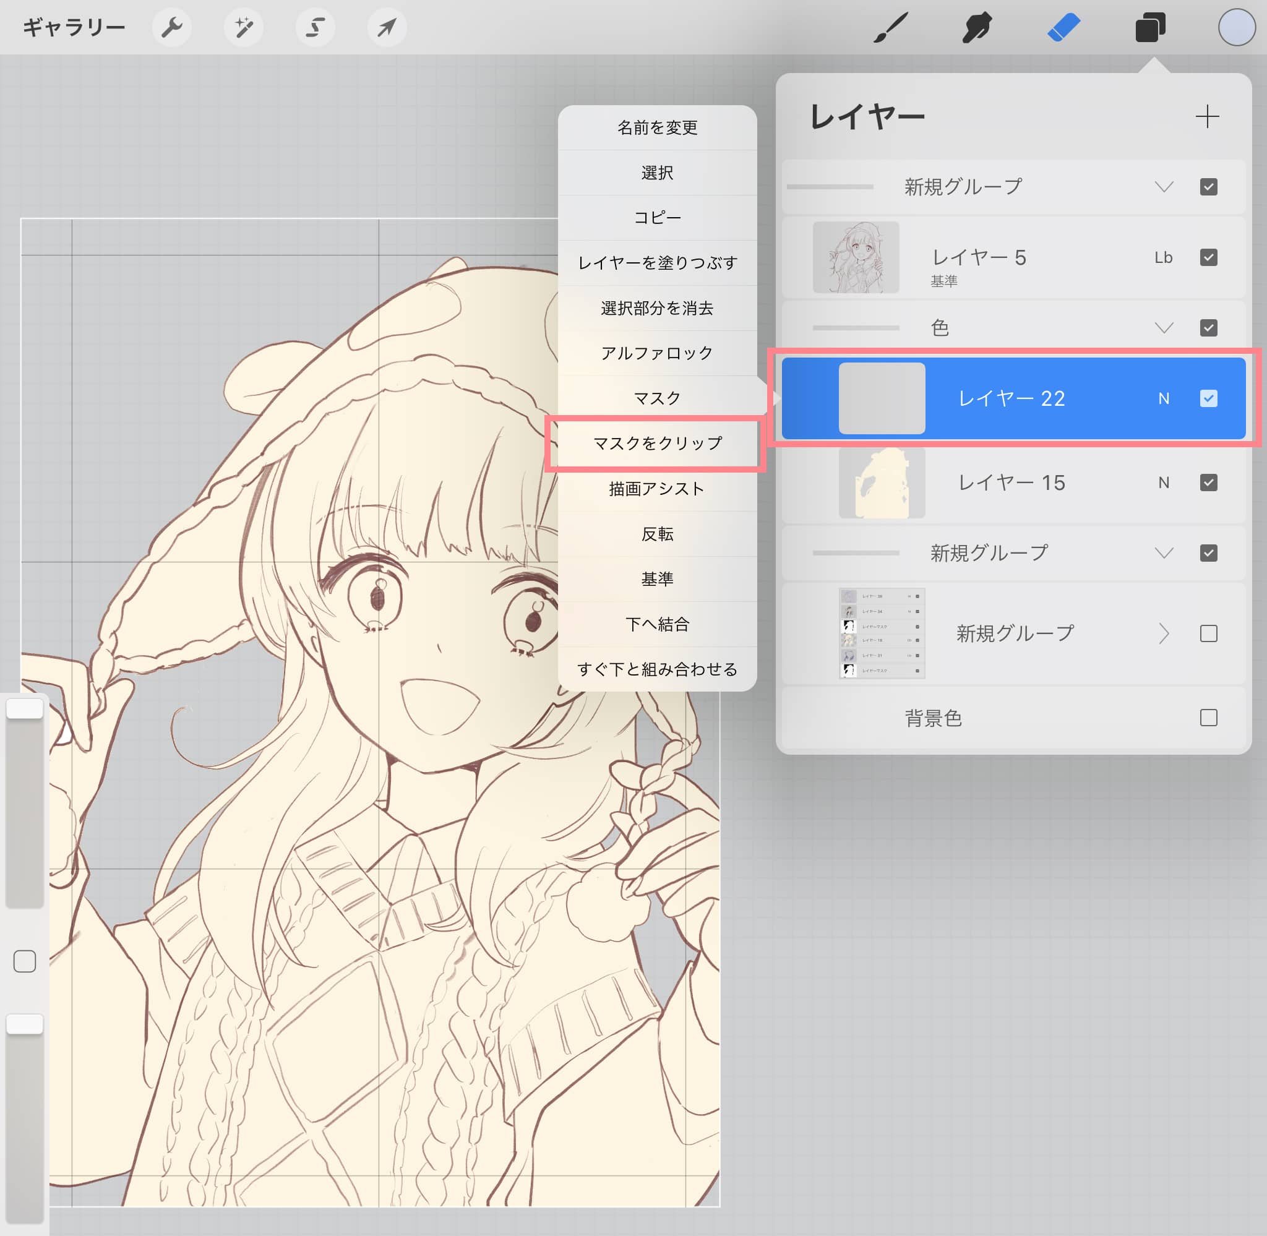Activate the Selection S-shaped tool
This screenshot has height=1236, width=1267.
tap(315, 27)
